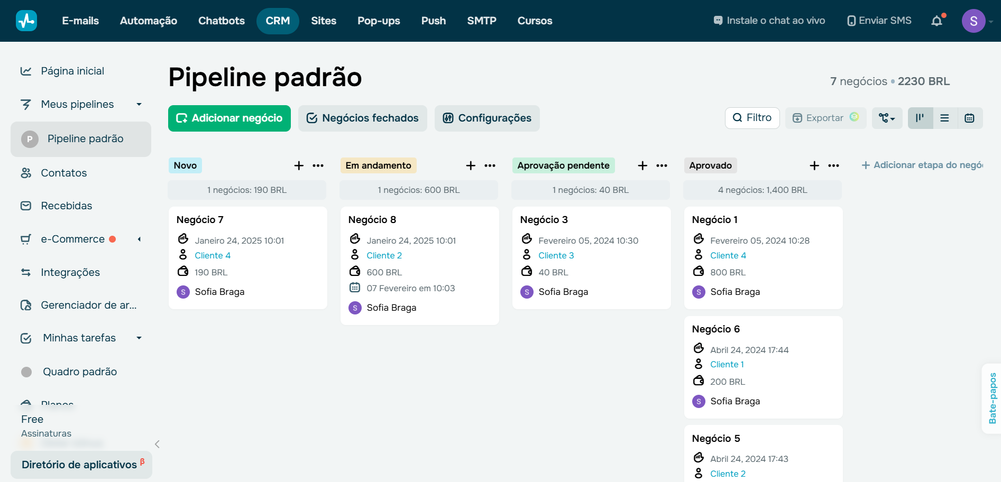
Task: Expand the Meus pipelines section
Action: [139, 104]
